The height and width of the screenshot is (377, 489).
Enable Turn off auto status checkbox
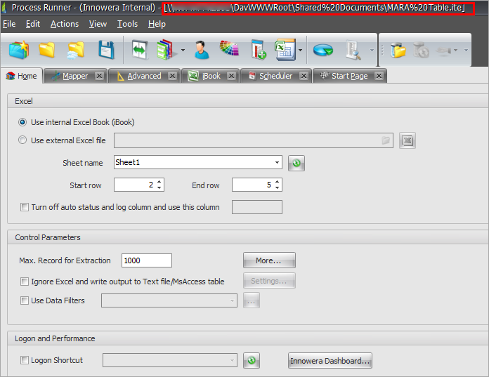25,207
